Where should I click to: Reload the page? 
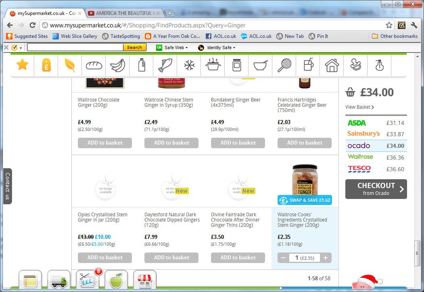(x=32, y=25)
